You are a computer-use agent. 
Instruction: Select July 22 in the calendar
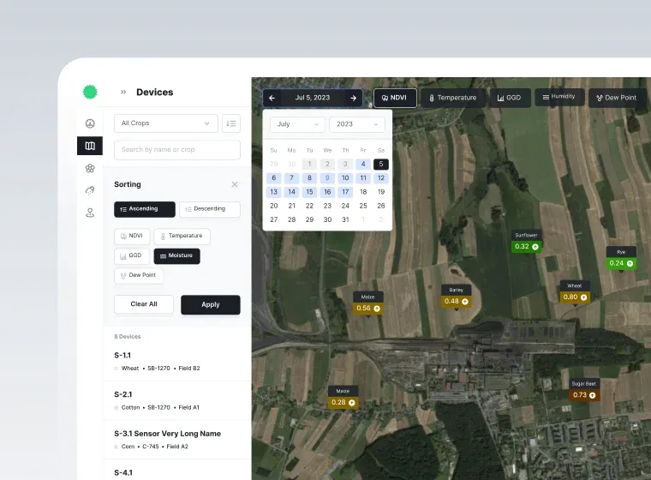click(x=310, y=206)
